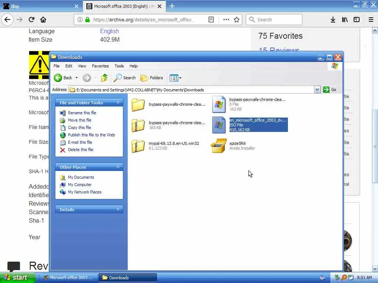Open the Help menu
Screen dimensions: 378x283
133,66
